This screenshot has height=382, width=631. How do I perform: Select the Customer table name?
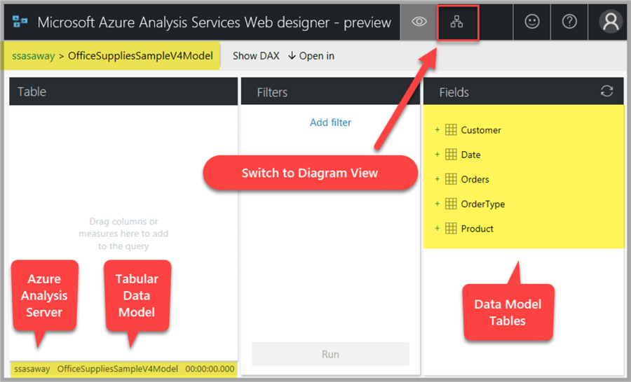pos(481,130)
